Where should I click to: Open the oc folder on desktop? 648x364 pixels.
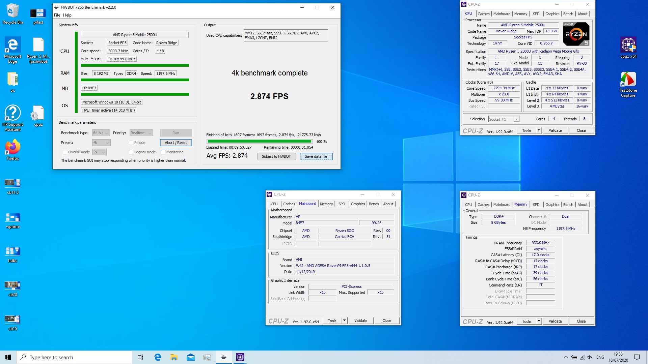(12, 82)
